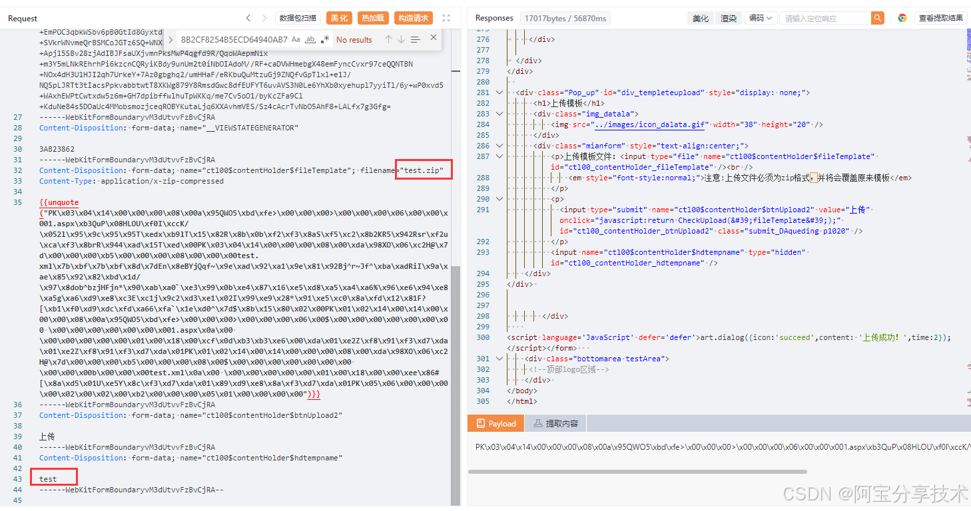Click the 17017bytes / 56870ms size badge
Image resolution: width=971 pixels, height=511 pixels.
click(x=565, y=18)
